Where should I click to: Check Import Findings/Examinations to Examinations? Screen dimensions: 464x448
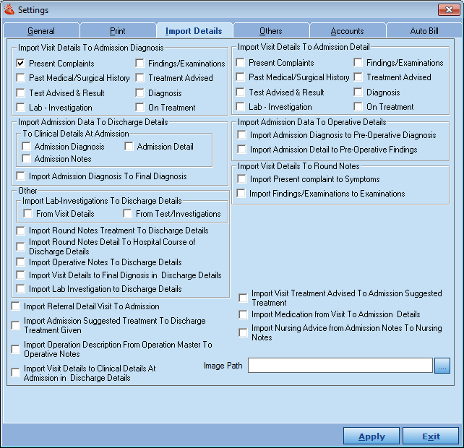[x=241, y=194]
